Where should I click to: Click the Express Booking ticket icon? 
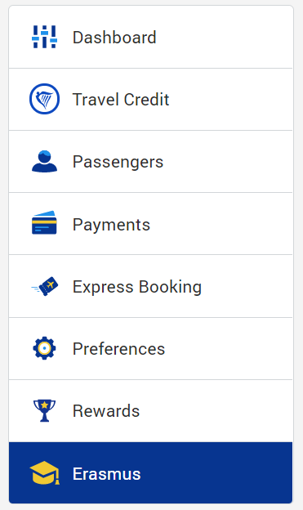point(45,286)
